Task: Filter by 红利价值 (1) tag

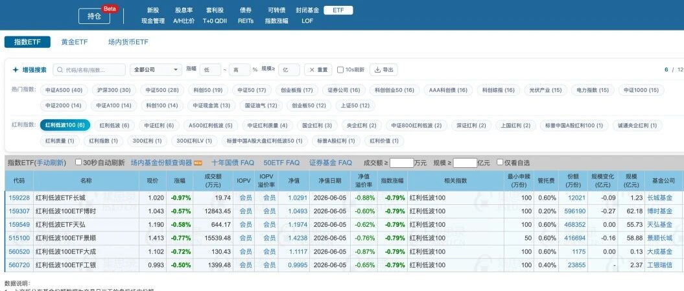Action: [384, 141]
